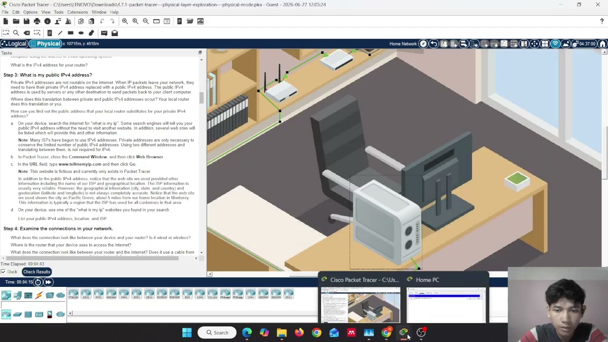Add a Simple PDU closed envelope
The height and width of the screenshot is (342, 608).
[x=104, y=33]
